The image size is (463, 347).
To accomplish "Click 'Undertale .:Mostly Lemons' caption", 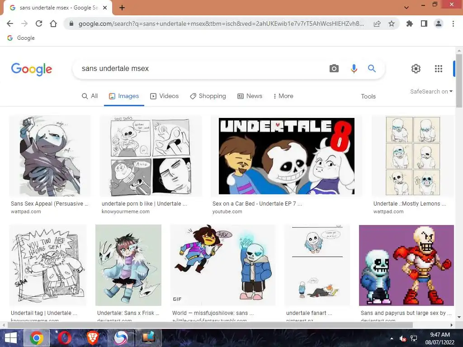I will (410, 204).
